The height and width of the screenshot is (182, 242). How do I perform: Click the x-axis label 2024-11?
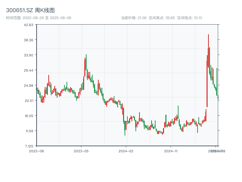click(x=171, y=151)
